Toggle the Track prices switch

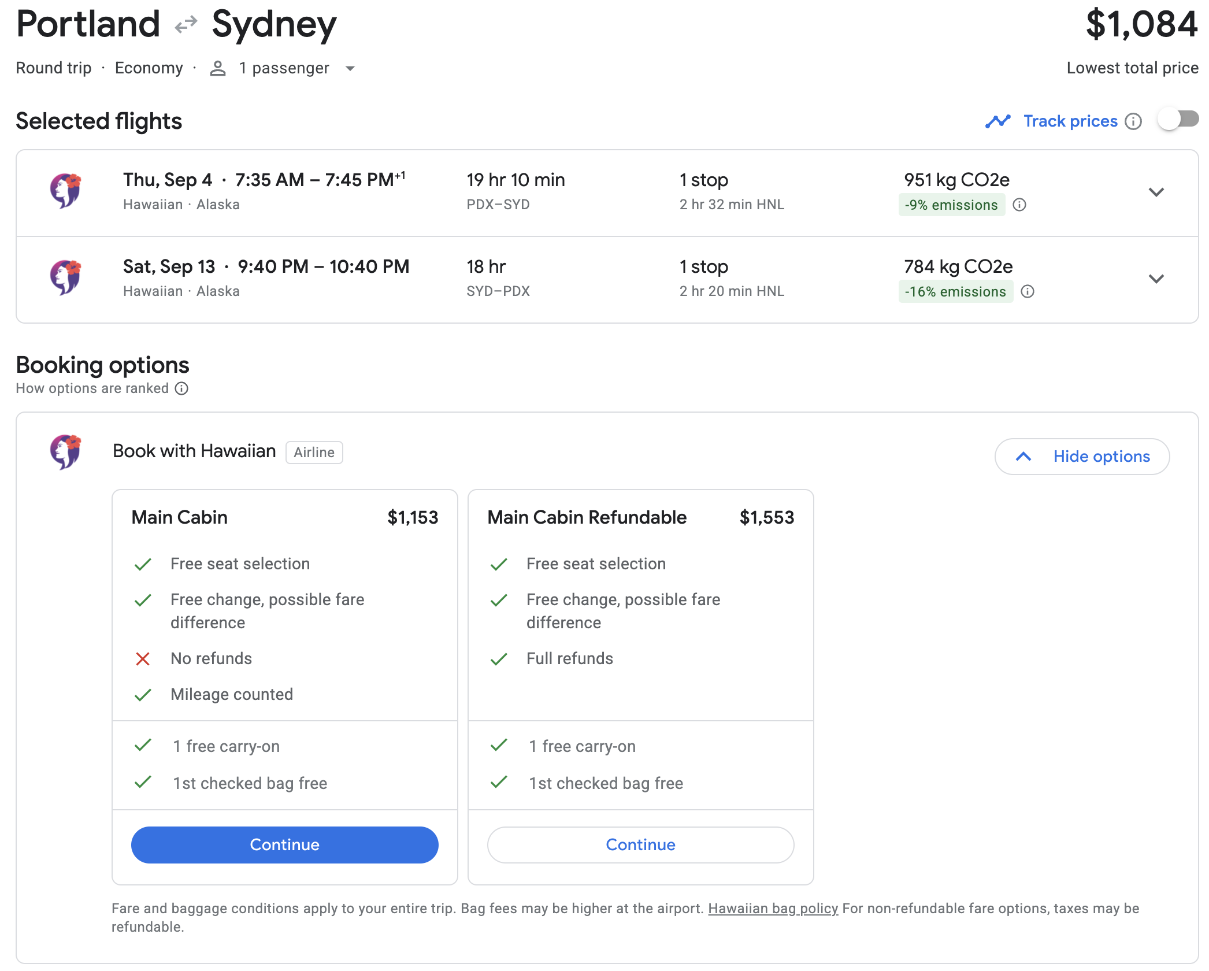(1178, 120)
